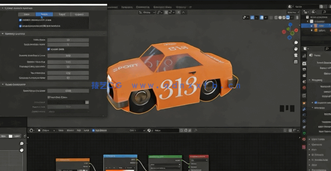Select the red Material Output node header

point(199,156)
